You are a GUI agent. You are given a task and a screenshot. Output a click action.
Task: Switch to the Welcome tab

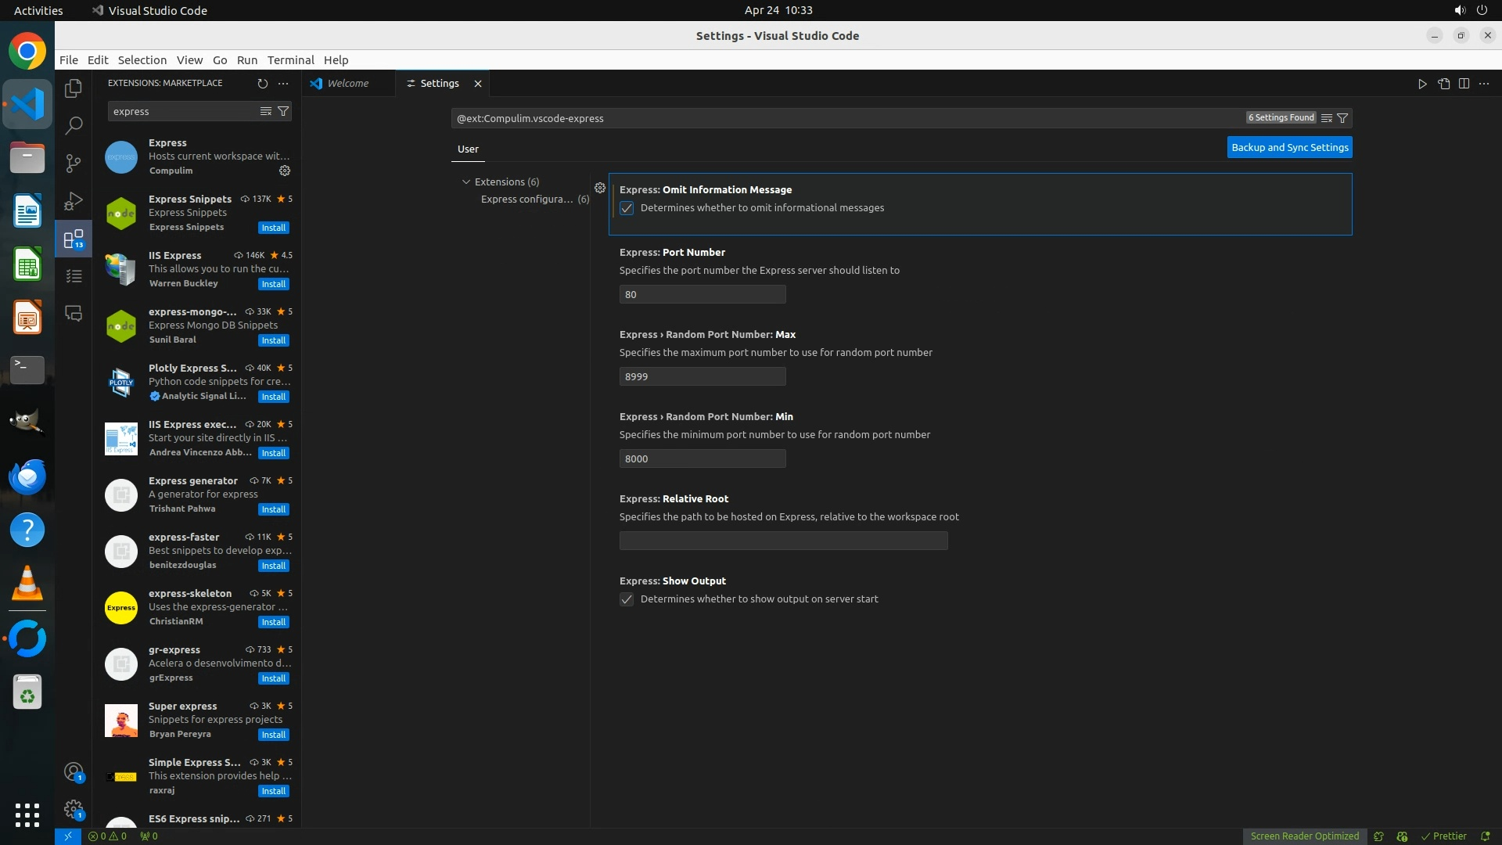tap(347, 83)
